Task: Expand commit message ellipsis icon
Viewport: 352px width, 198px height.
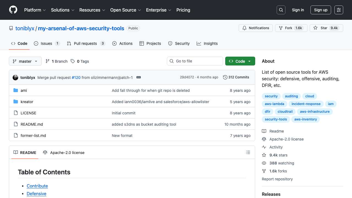Action: coord(139,78)
